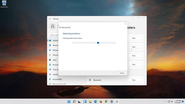
Task: Click the Find a setting search box
Action: click(54, 35)
